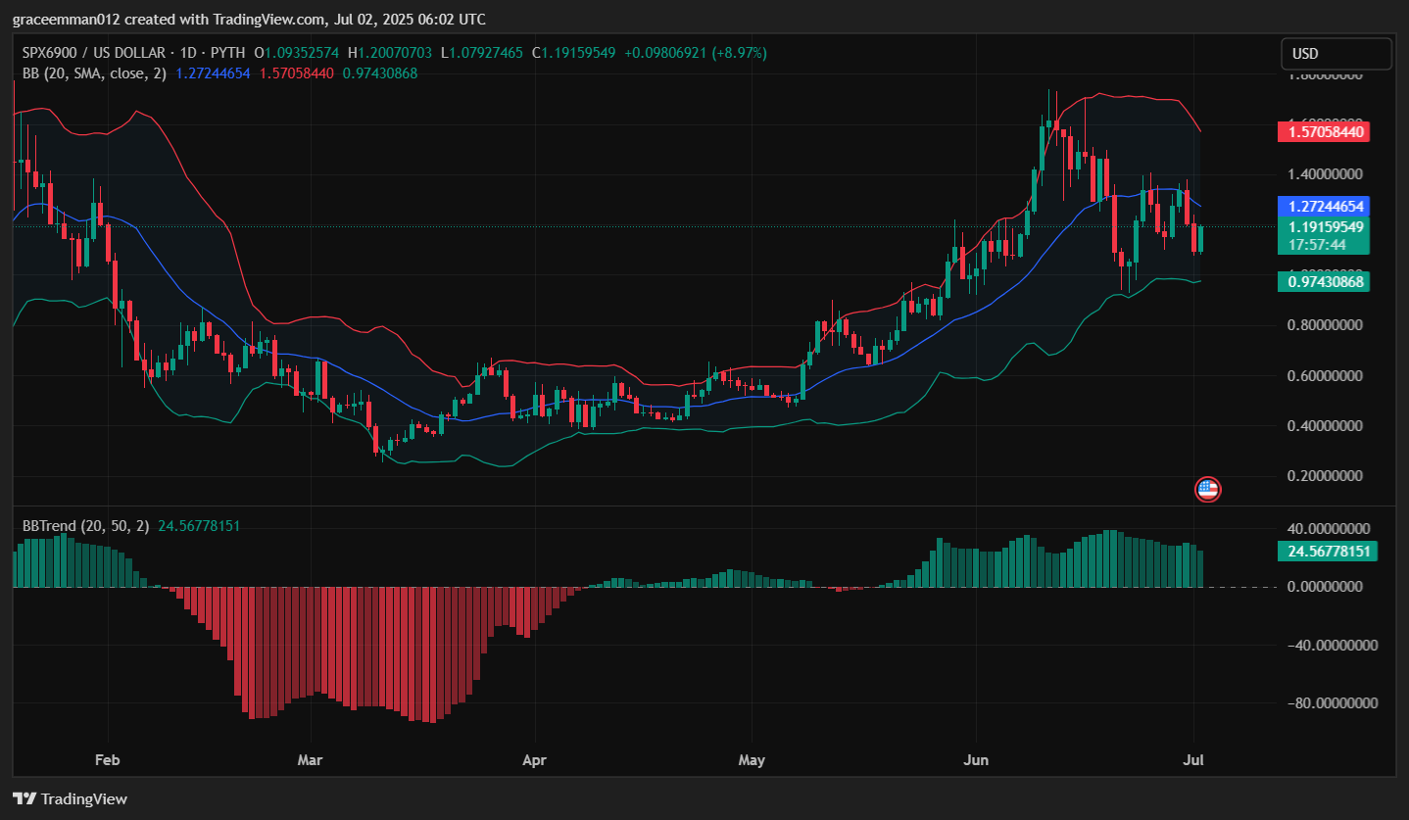The image size is (1409, 820).
Task: Click the 0.20000000 price scale label
Action: point(1326,476)
